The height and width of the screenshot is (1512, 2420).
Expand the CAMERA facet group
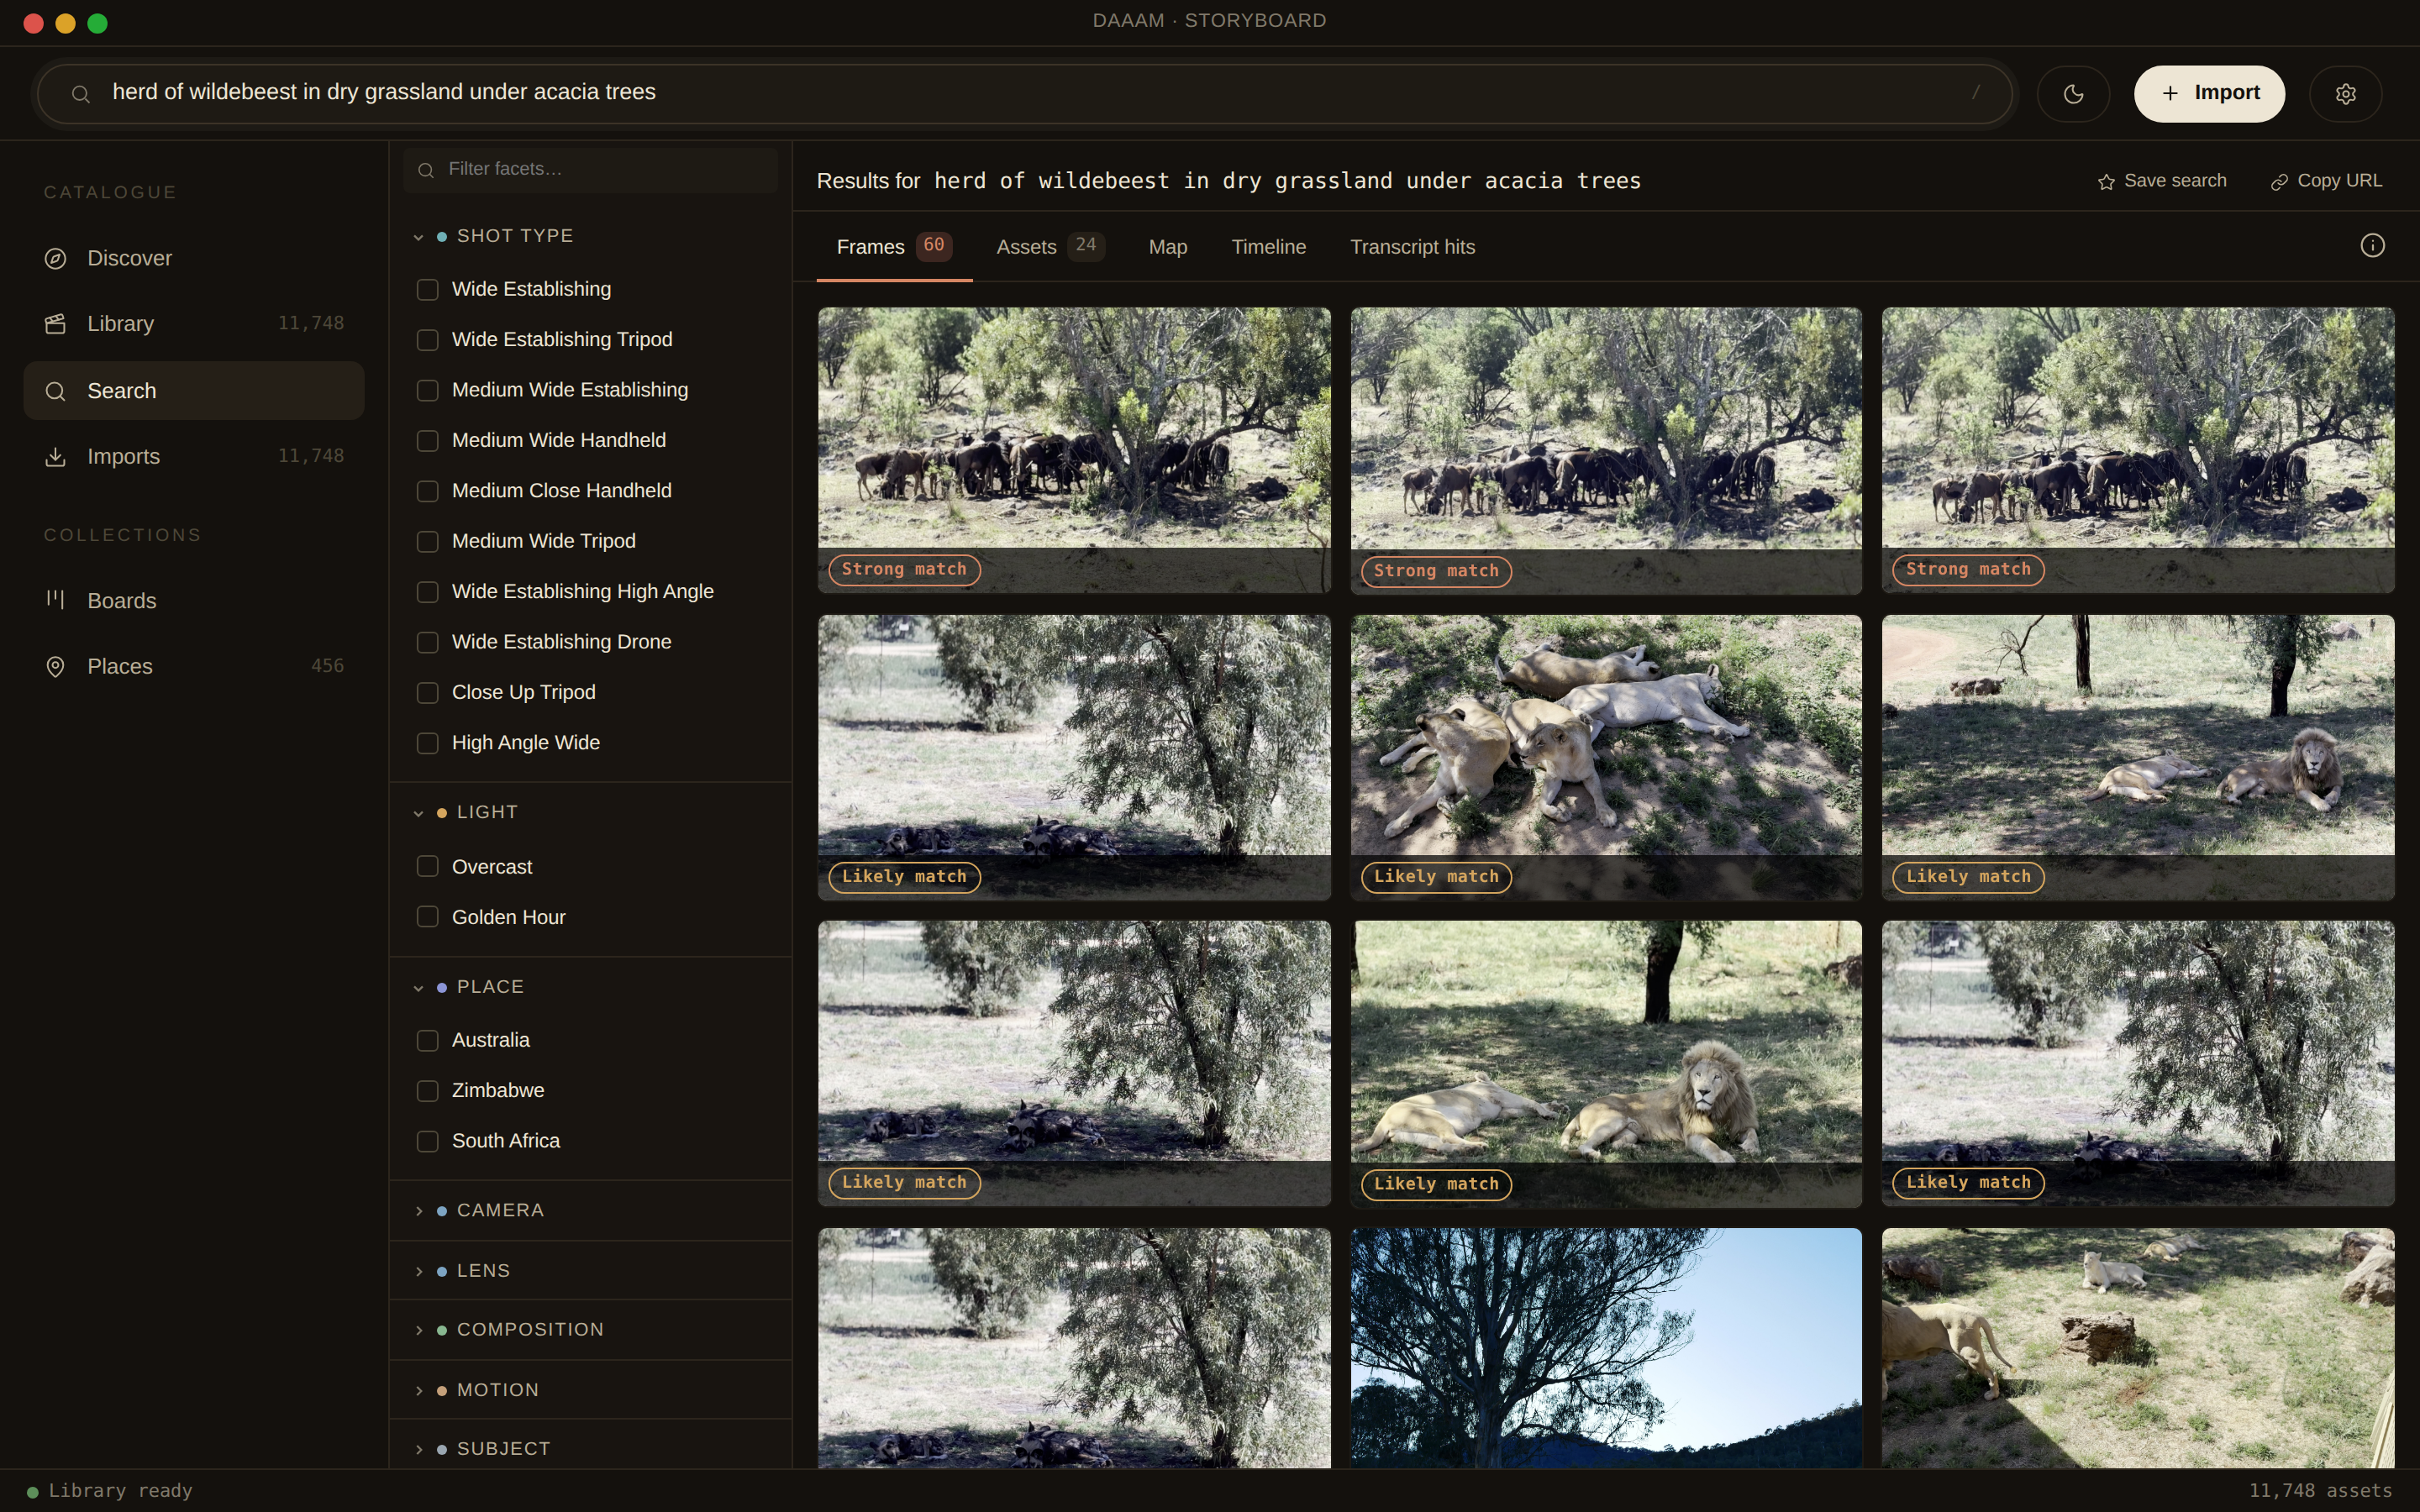coord(590,1210)
